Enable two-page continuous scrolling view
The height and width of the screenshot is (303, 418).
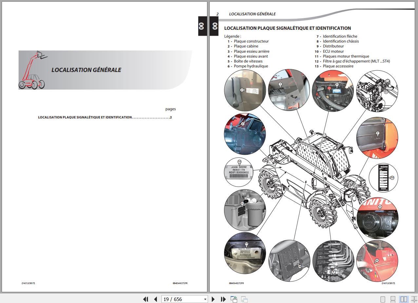[x=414, y=299]
